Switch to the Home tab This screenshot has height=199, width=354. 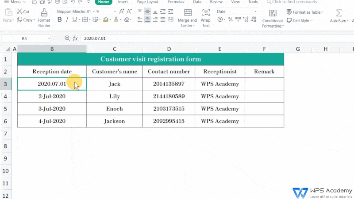pos(104,2)
